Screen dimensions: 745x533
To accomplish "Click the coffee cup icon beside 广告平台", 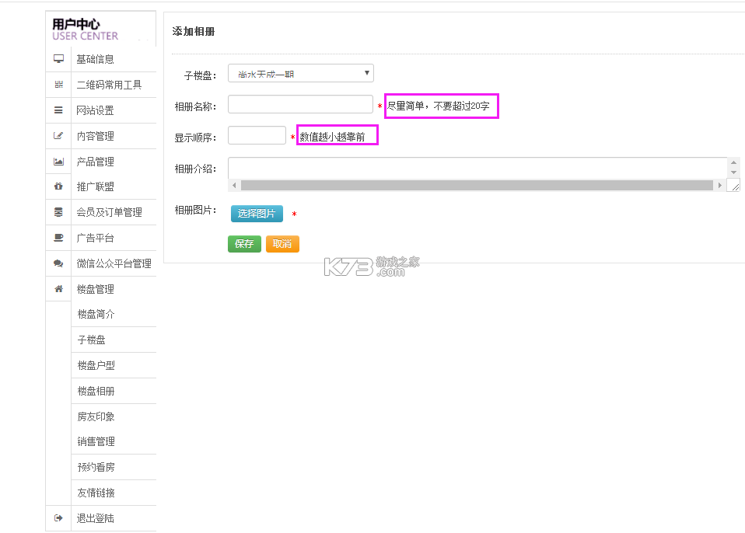I will click(58, 237).
